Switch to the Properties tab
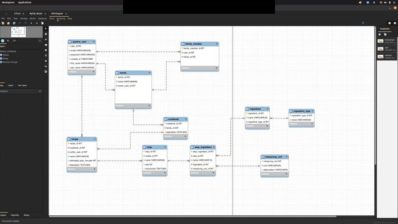398x224 pixels. [15, 215]
